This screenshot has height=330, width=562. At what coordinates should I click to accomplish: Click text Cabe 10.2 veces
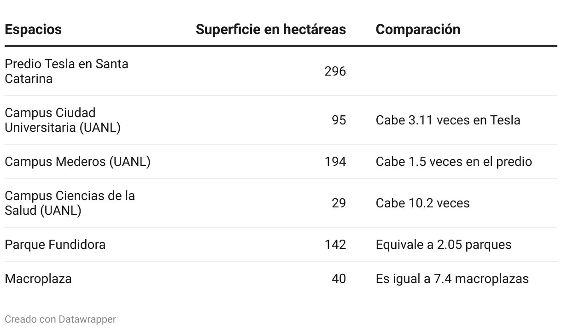click(x=422, y=203)
